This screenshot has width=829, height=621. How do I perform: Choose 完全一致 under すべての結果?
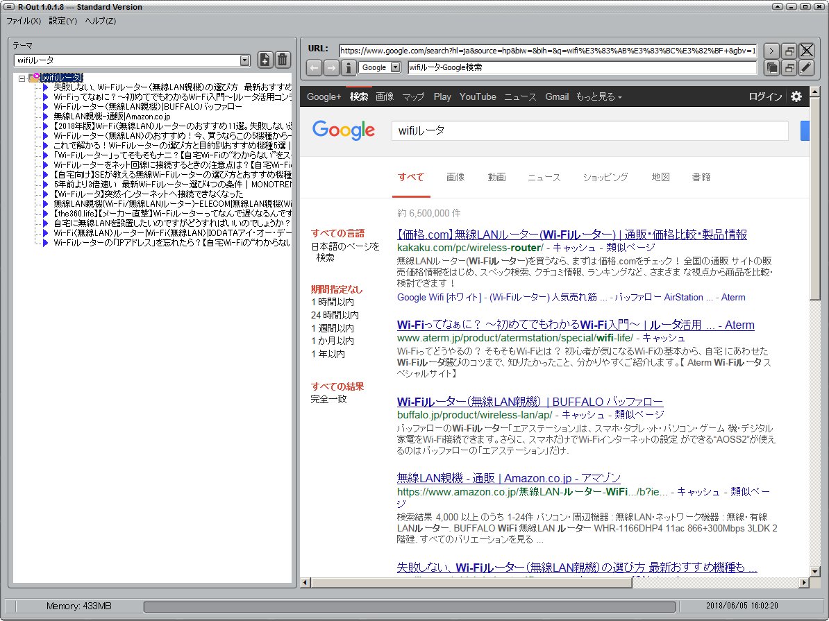click(x=329, y=399)
